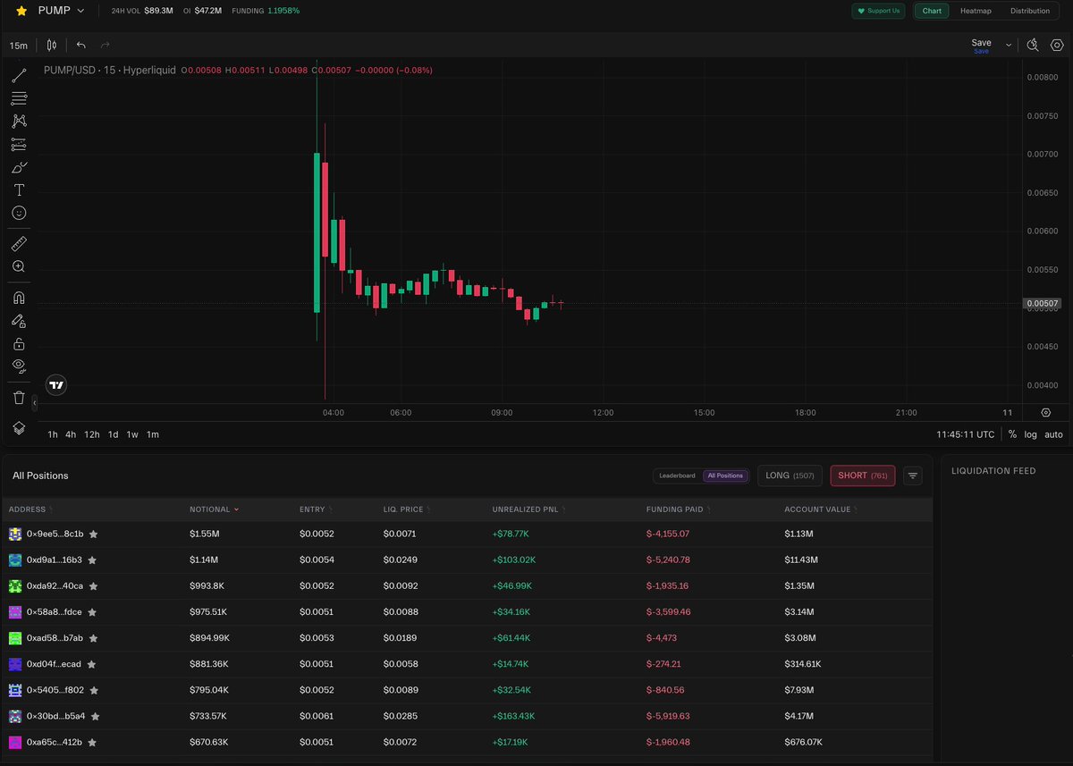Toggle auto scale on price axis

[x=1054, y=434]
